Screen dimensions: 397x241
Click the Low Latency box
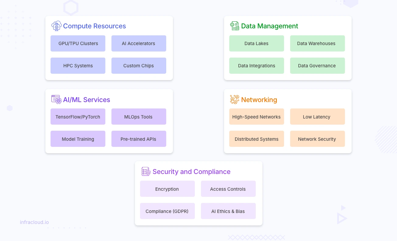[x=318, y=117]
